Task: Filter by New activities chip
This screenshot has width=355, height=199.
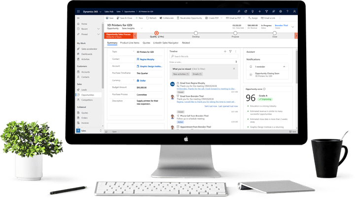Action: point(180,74)
